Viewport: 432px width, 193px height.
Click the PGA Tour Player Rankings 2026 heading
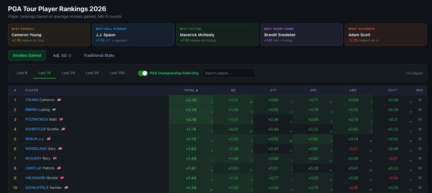coord(57,9)
